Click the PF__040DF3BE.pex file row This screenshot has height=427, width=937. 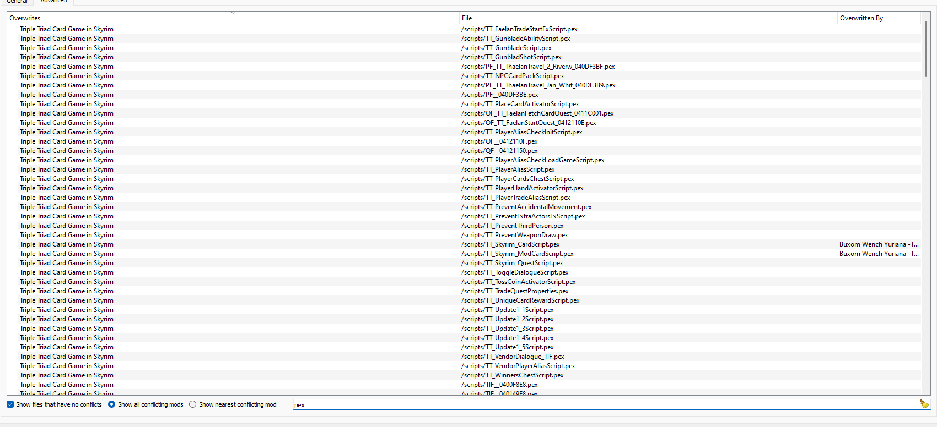point(500,95)
